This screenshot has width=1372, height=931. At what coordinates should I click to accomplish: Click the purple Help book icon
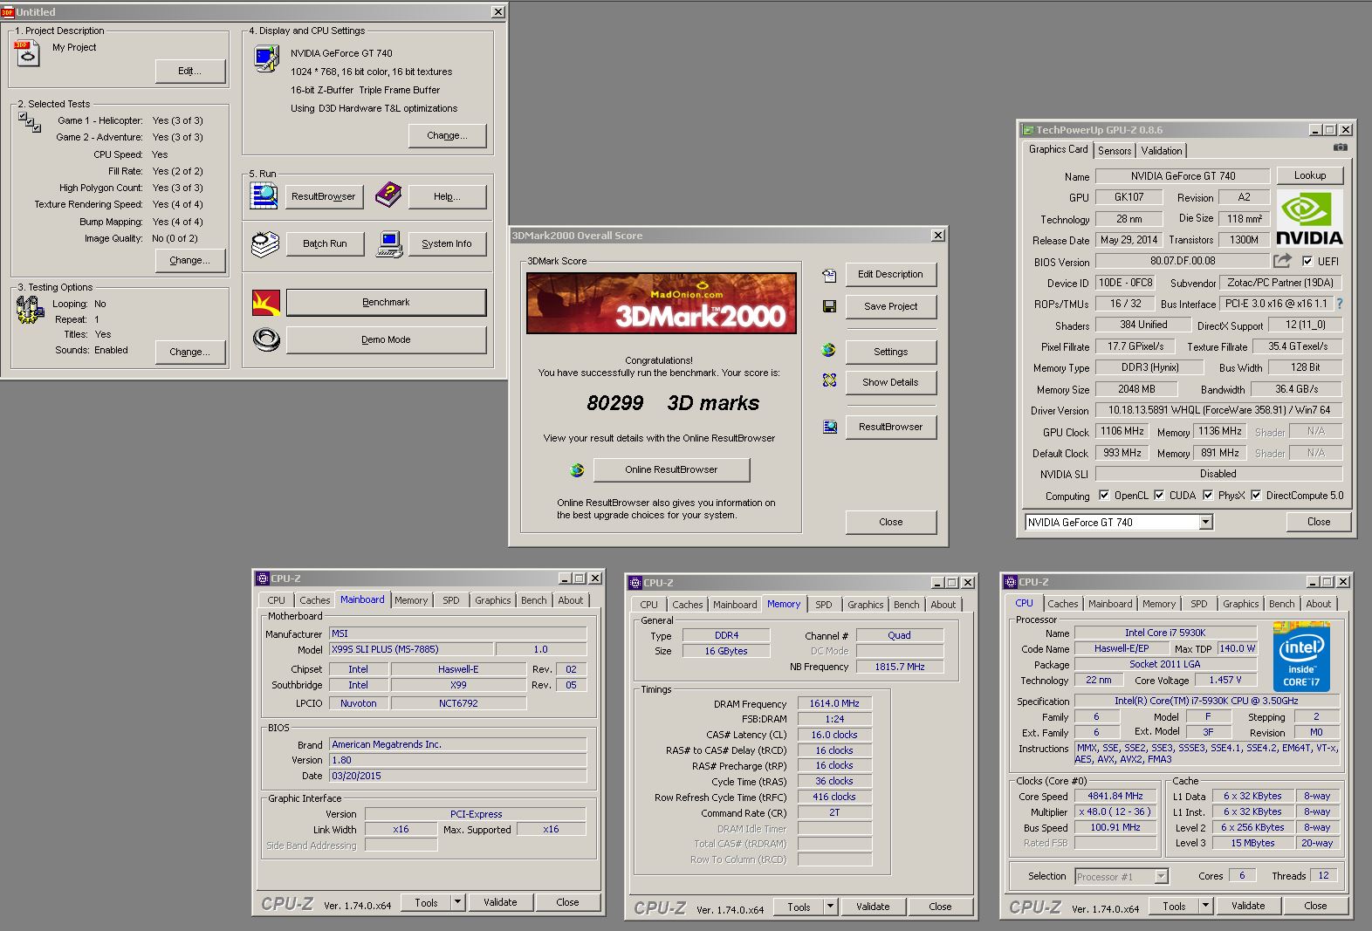coord(388,195)
